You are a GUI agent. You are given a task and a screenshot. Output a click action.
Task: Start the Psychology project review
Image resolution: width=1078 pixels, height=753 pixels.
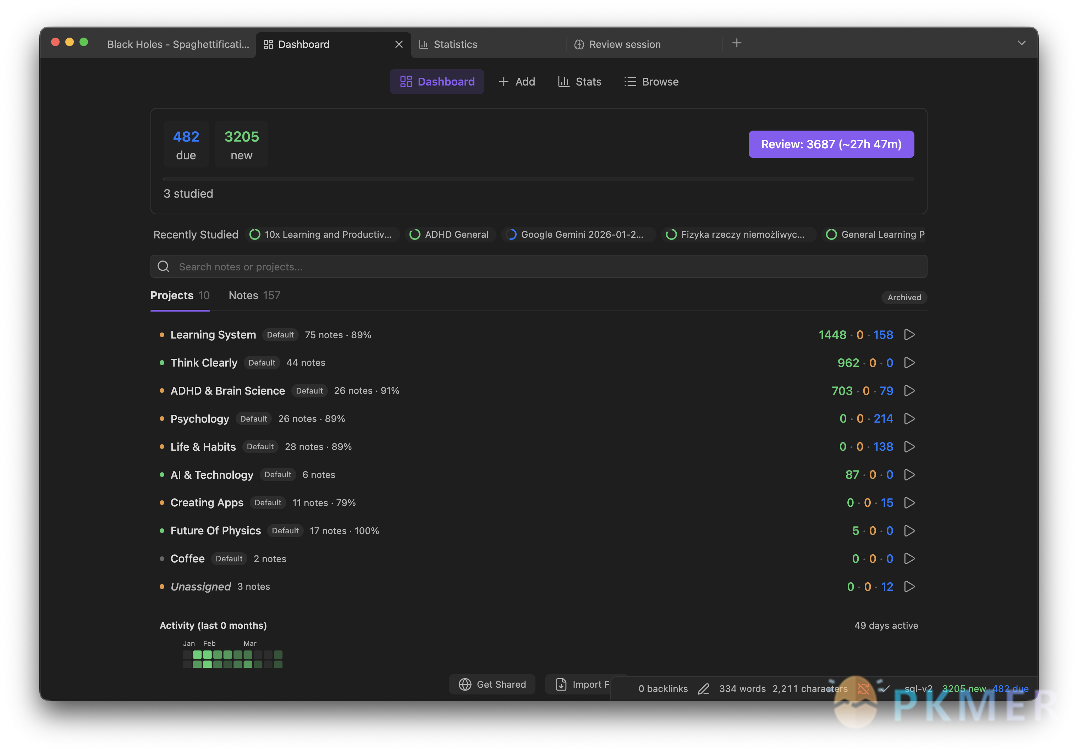click(909, 419)
